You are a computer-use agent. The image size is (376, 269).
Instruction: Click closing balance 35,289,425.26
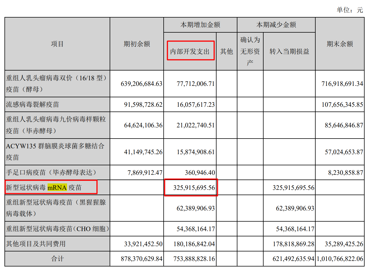pos(344,244)
